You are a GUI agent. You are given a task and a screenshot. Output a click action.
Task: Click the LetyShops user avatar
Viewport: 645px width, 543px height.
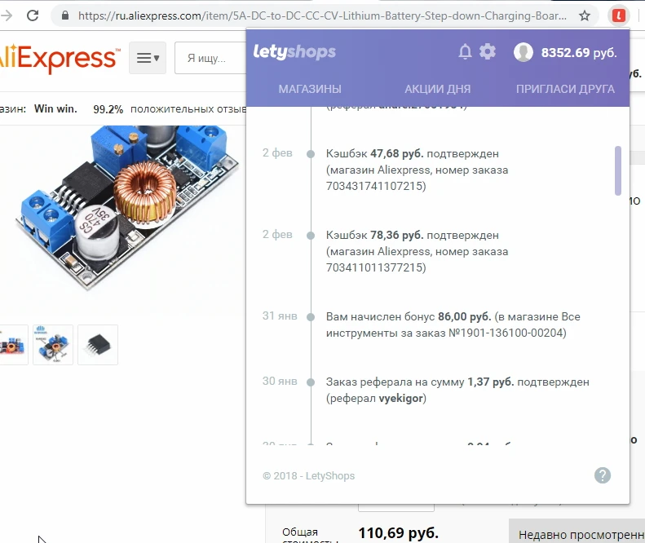click(x=524, y=52)
